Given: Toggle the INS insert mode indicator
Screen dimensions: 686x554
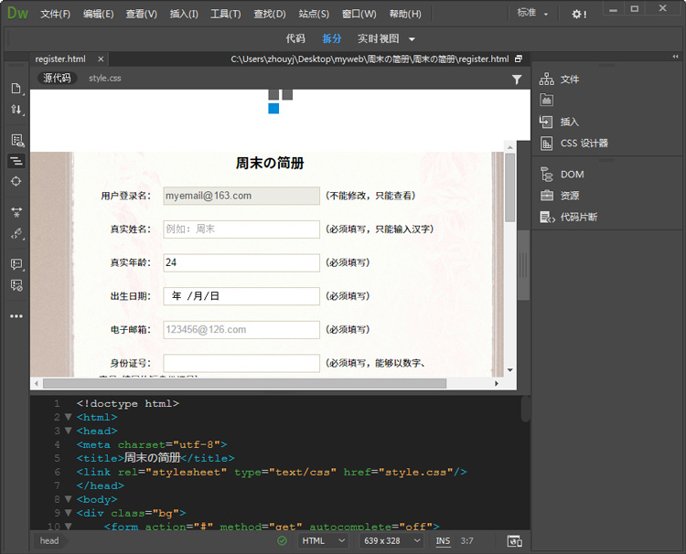Looking at the screenshot, I should [443, 541].
